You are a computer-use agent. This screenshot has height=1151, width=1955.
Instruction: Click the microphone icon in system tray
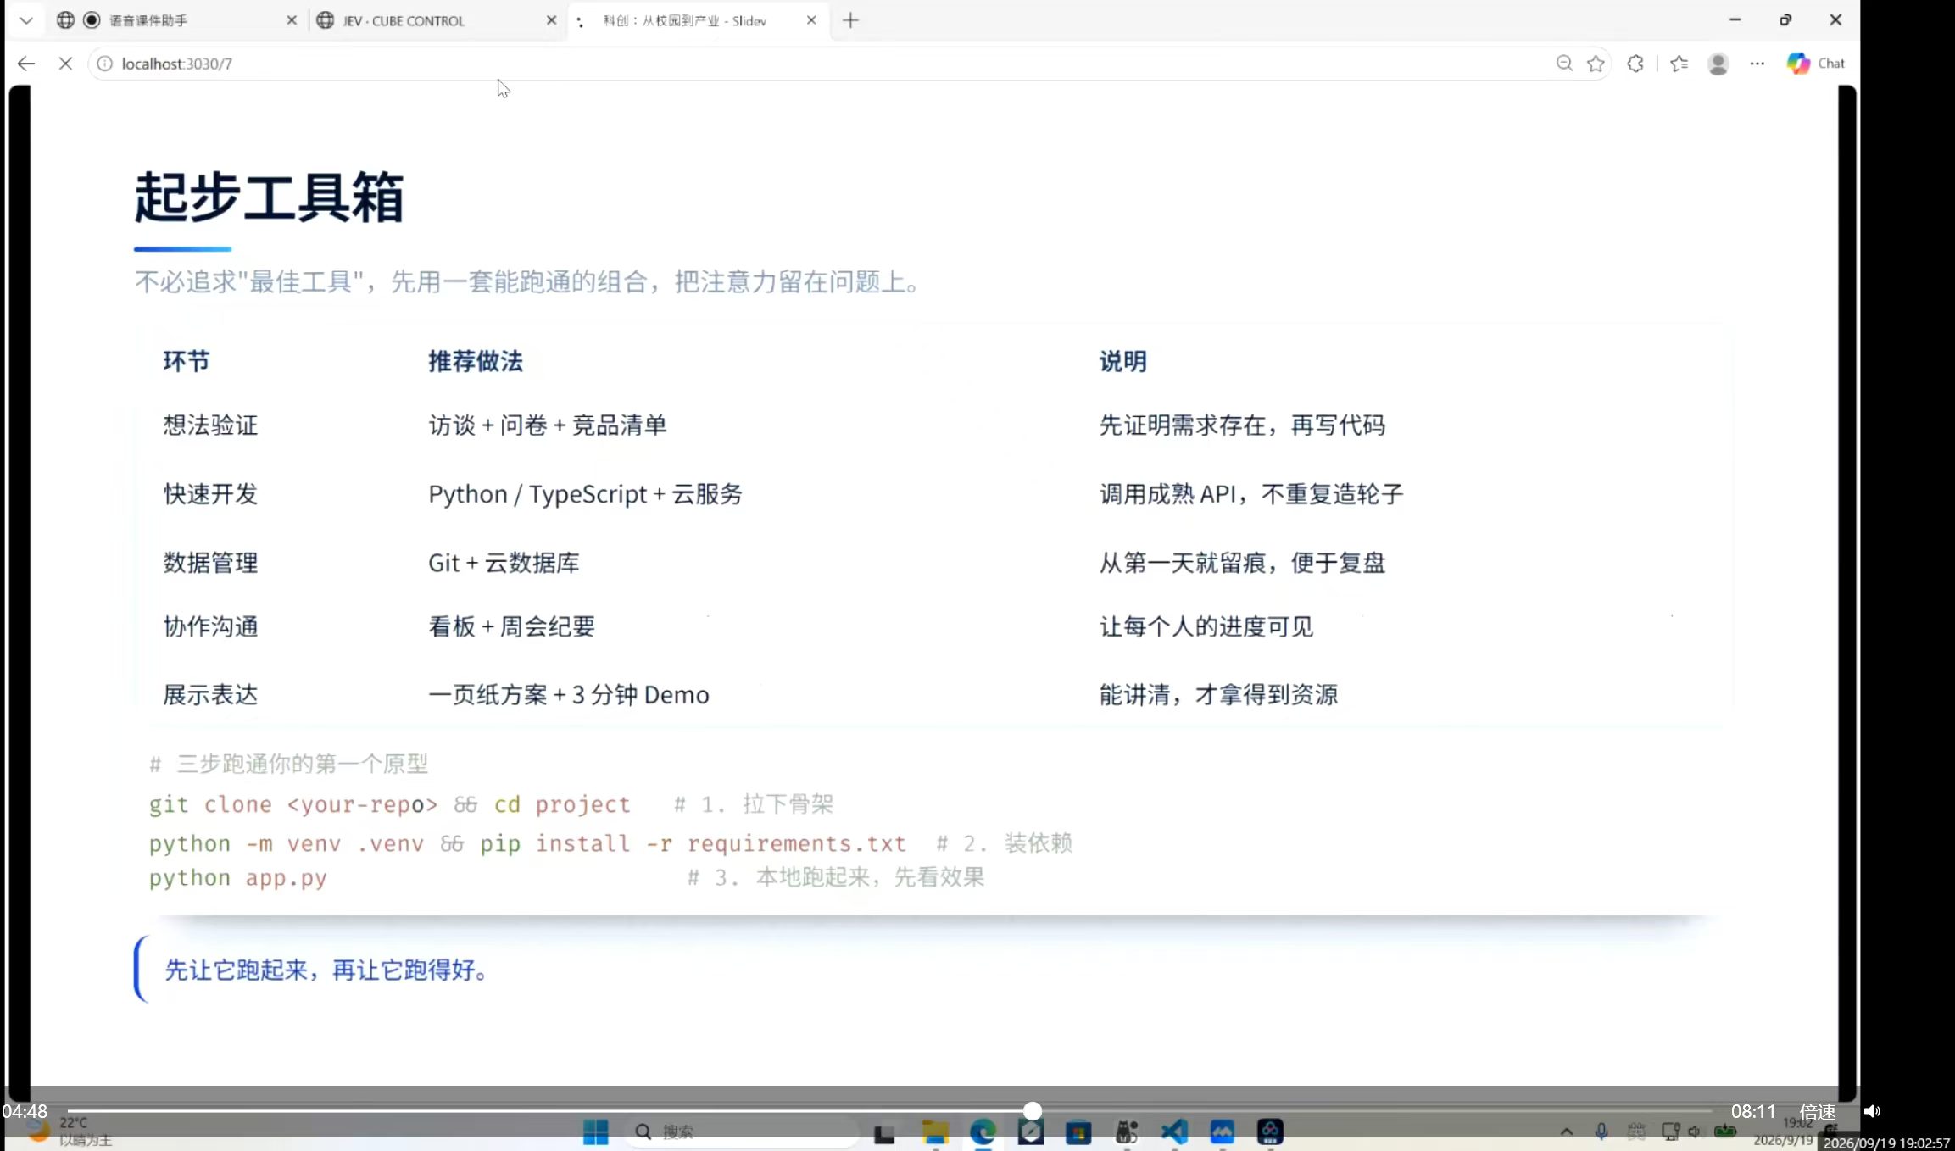tap(1601, 1132)
